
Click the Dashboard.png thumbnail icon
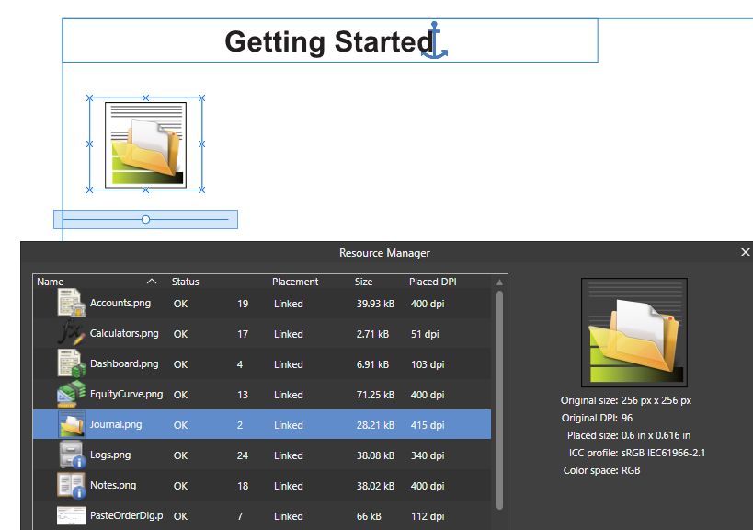coord(72,363)
